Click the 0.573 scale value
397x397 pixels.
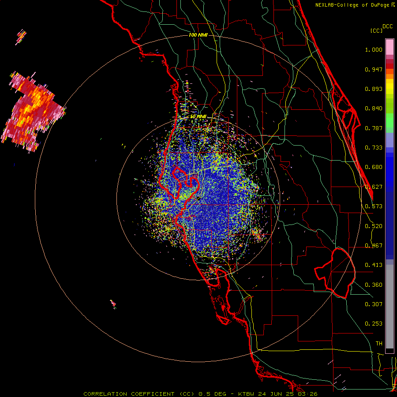[x=374, y=206]
